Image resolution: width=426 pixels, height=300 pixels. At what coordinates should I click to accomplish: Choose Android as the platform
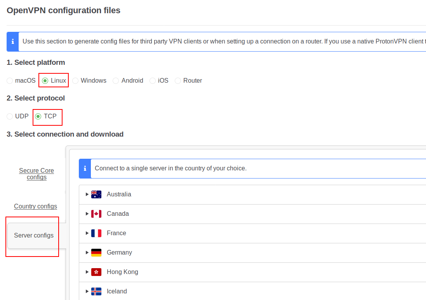click(x=116, y=81)
